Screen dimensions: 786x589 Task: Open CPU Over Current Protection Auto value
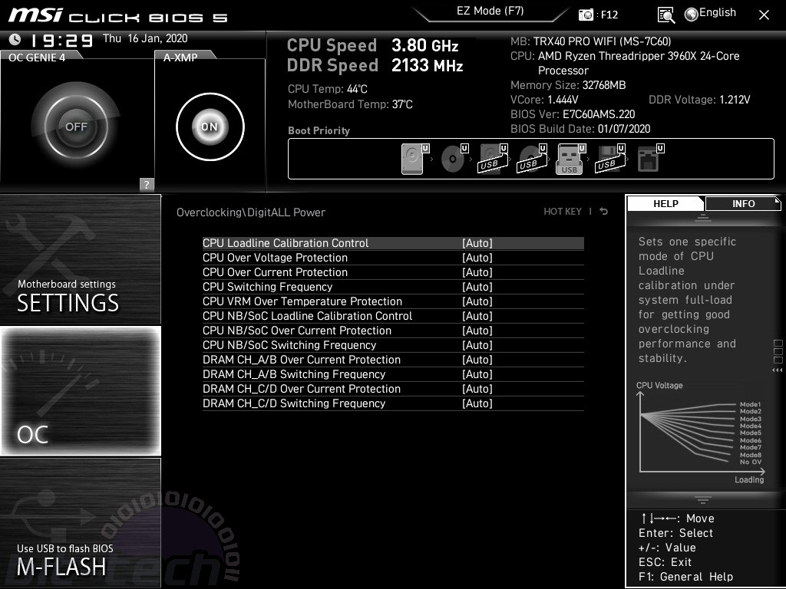477,272
